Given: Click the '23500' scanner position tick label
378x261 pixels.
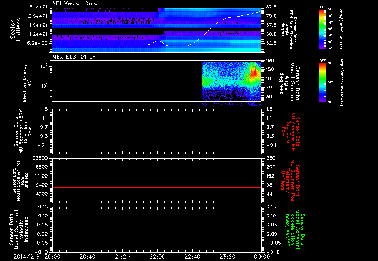Looking at the screenshot, I should (40, 158).
